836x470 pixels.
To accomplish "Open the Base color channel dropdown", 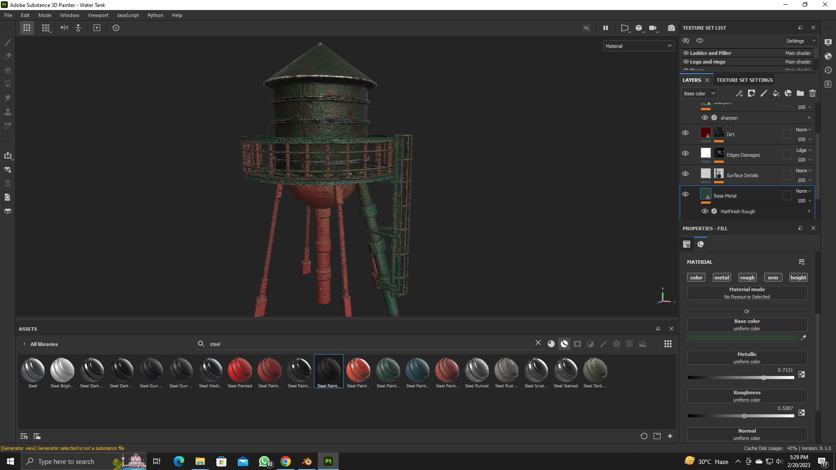I will pos(699,93).
